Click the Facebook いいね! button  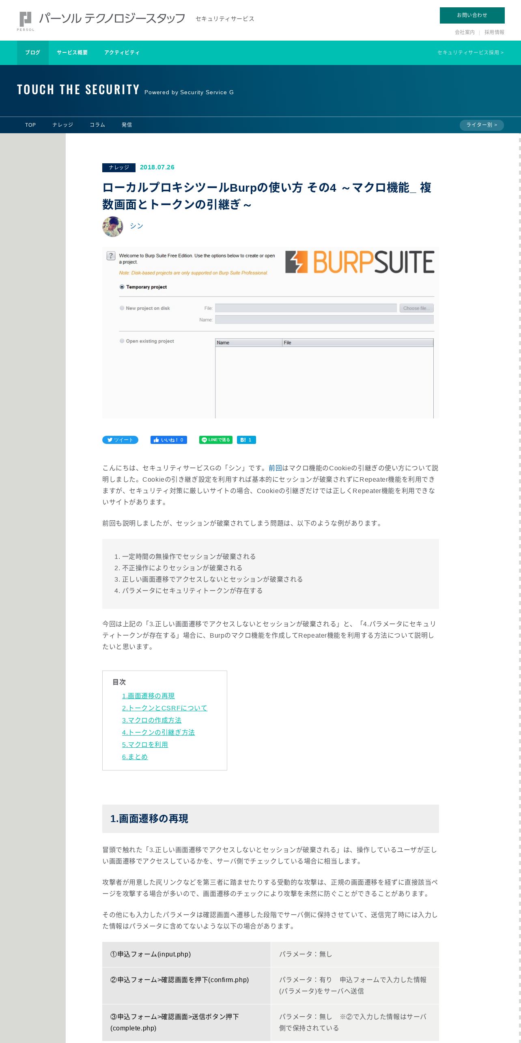169,440
